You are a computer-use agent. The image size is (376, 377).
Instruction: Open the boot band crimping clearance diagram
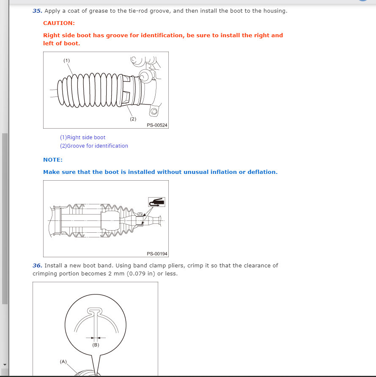(x=96, y=329)
